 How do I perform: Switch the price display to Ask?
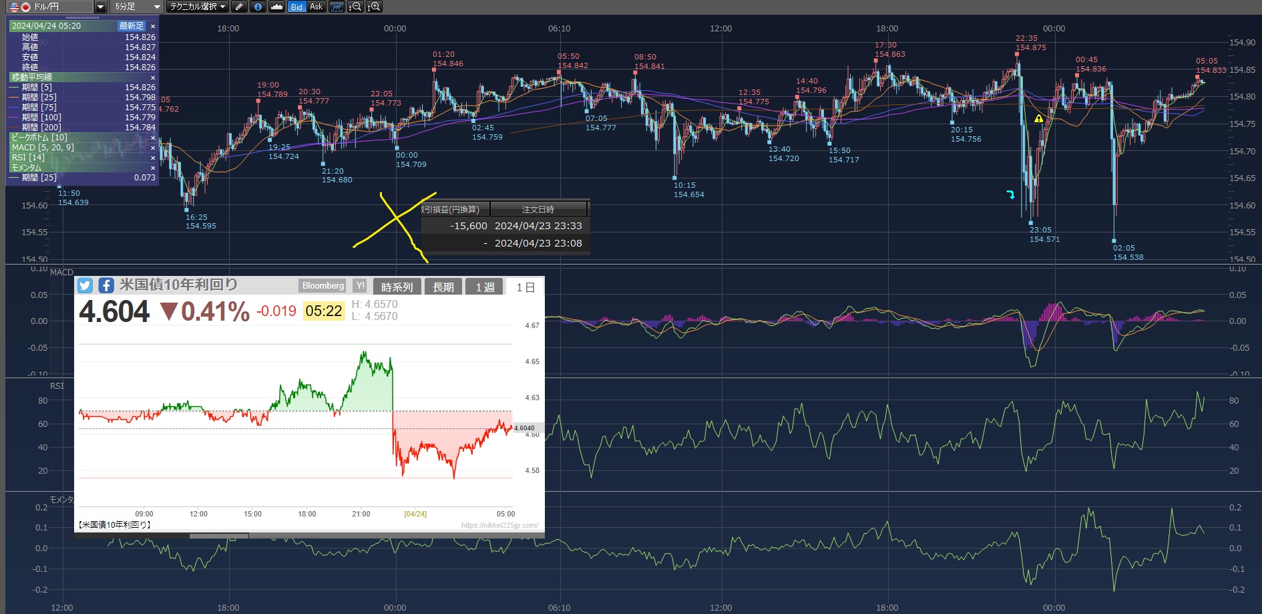pyautogui.click(x=316, y=7)
